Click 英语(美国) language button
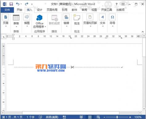This screenshot has height=119, width=146. [x=52, y=117]
